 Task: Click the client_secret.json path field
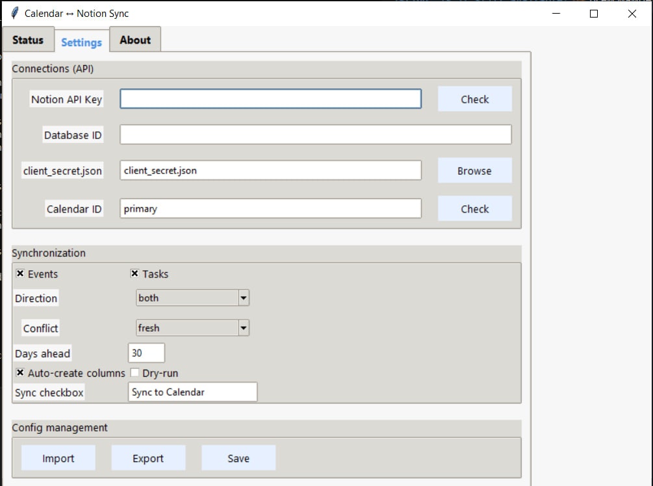[x=271, y=170]
